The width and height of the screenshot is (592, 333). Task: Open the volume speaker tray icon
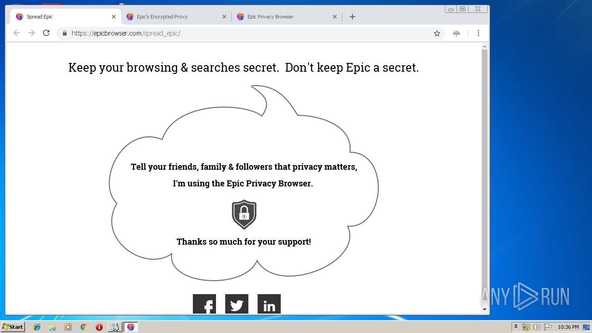537,327
